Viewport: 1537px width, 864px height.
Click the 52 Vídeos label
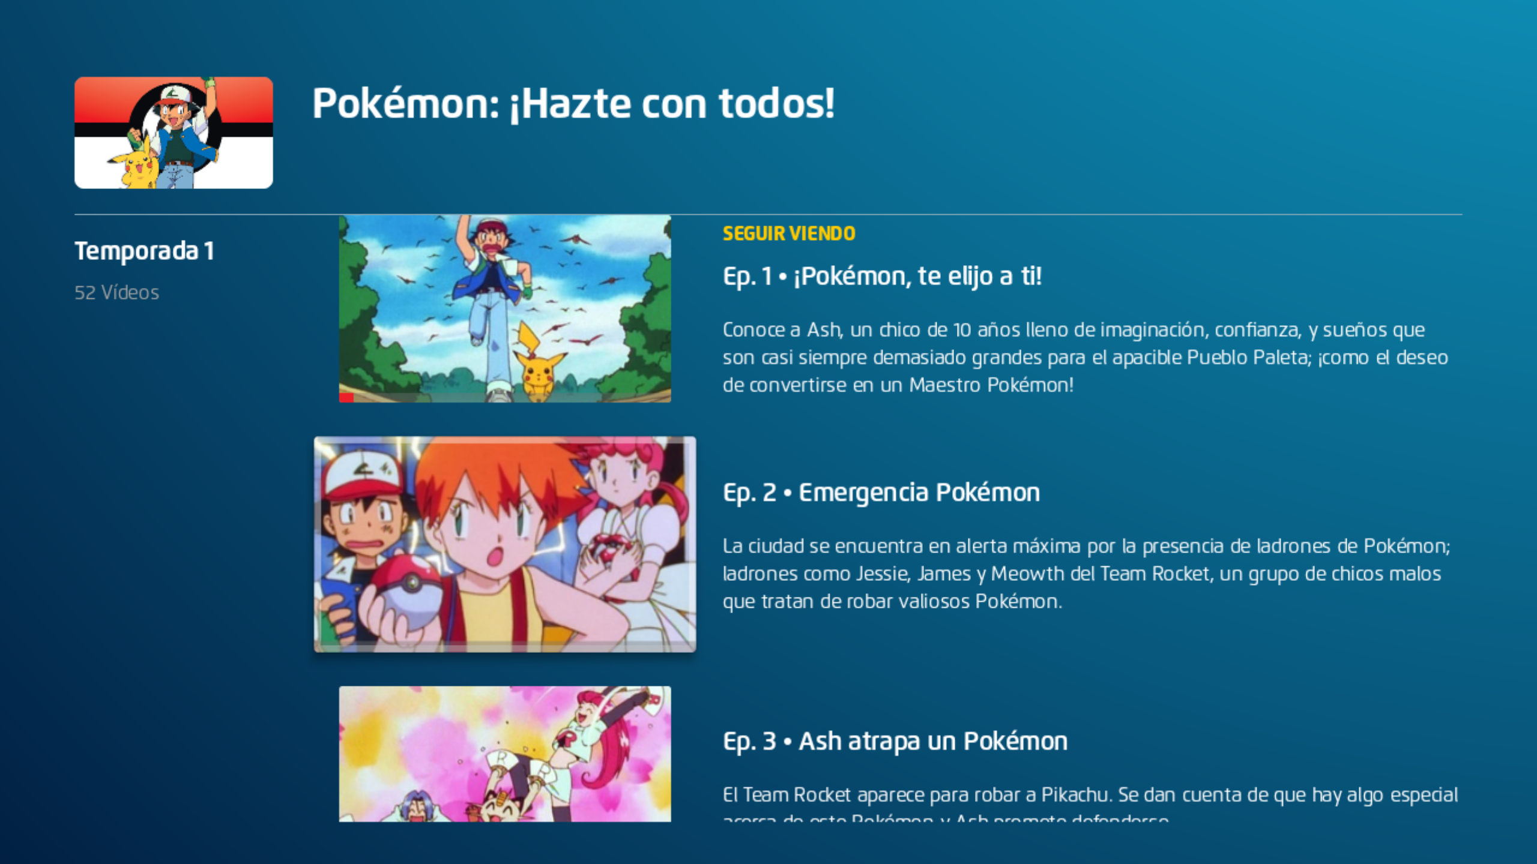[x=116, y=293]
